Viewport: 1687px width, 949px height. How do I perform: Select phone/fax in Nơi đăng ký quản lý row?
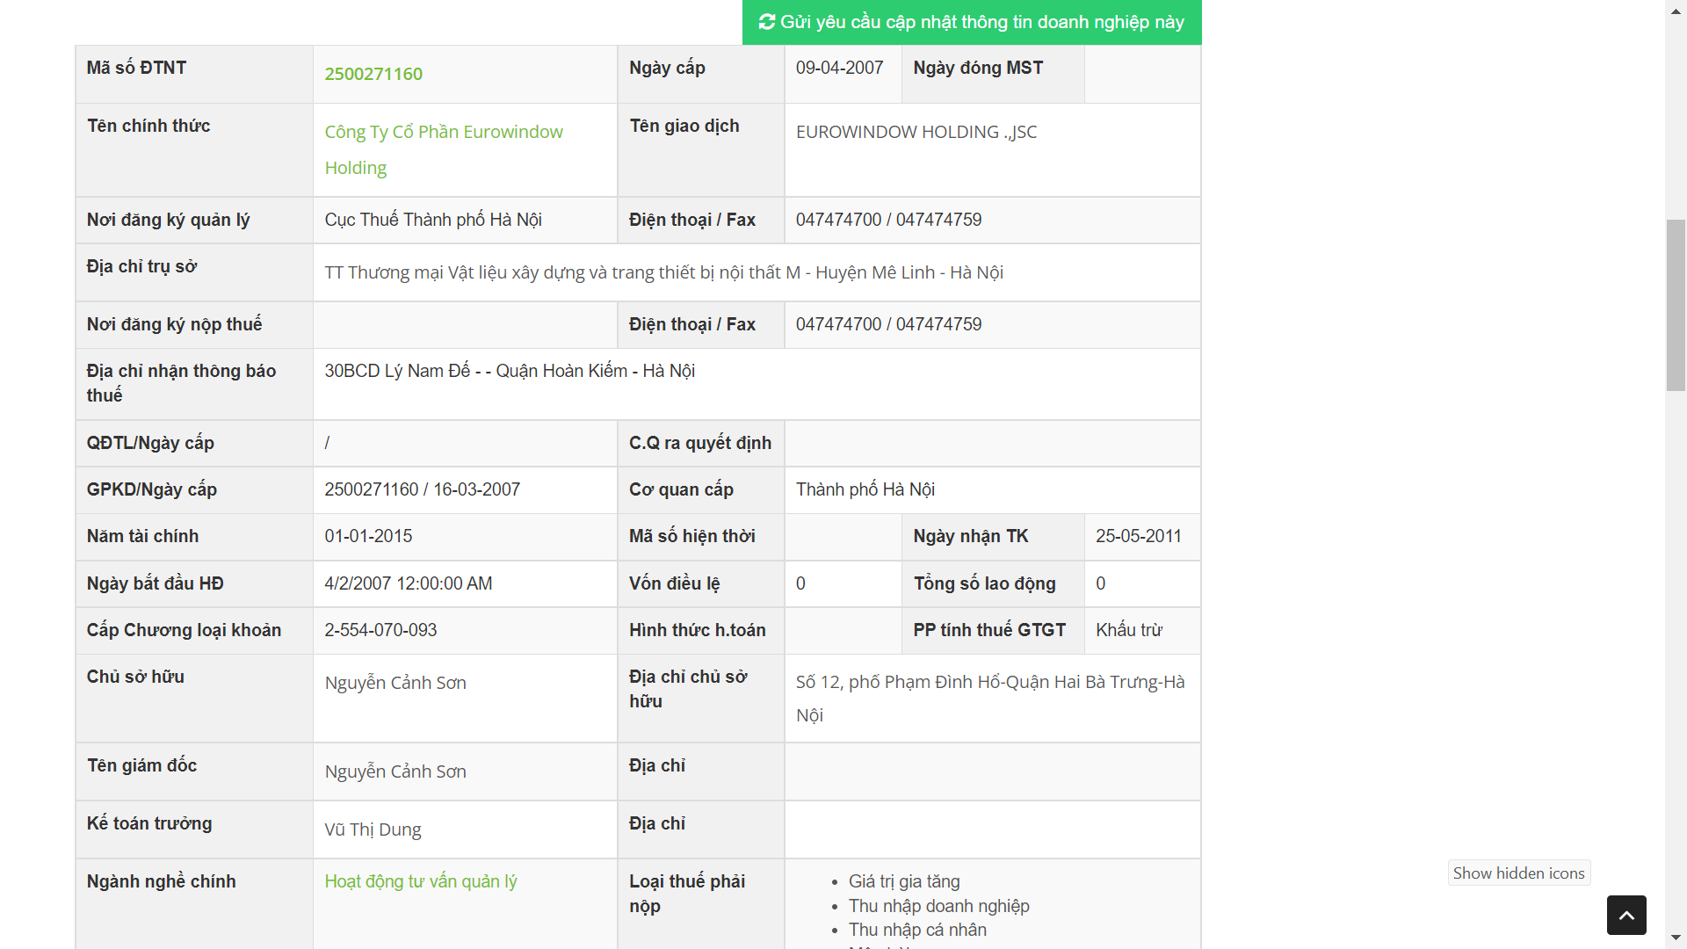[x=888, y=220]
